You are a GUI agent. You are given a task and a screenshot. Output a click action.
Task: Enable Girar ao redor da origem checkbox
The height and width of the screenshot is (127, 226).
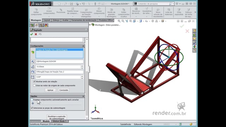tap(34, 85)
